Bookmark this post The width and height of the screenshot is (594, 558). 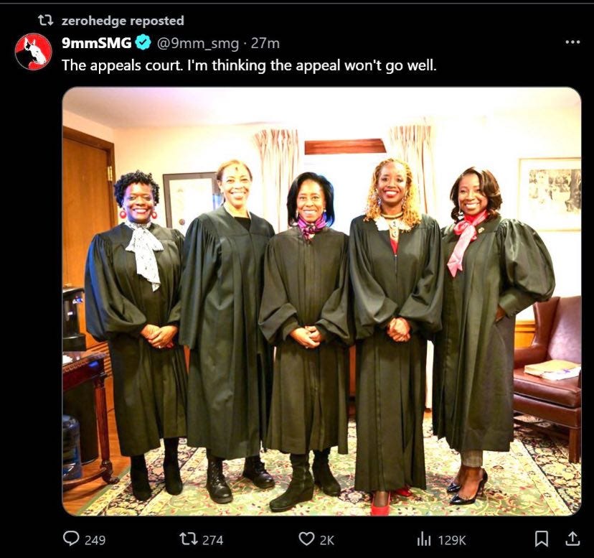[x=542, y=539]
